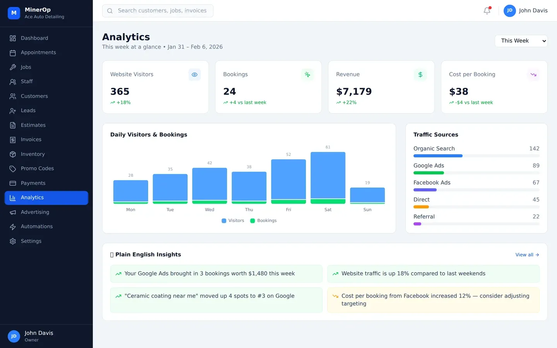Open the Facebook cost per booking insight

pos(433,300)
